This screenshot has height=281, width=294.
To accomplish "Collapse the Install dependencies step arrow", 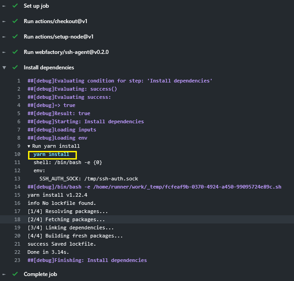I will [4, 68].
